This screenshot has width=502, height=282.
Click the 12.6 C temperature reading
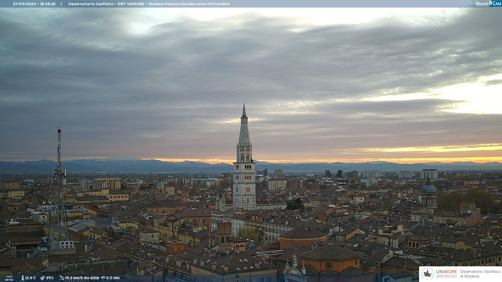[31, 278]
